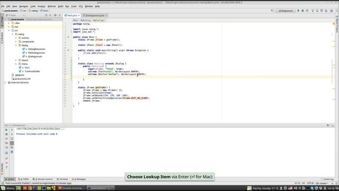This screenshot has width=339, height=191.
Task: Expand the layout package
Action: coord(16,60)
